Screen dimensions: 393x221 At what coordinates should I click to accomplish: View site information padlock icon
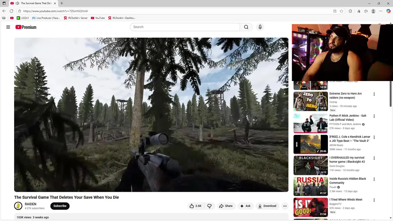pyautogui.click(x=20, y=11)
